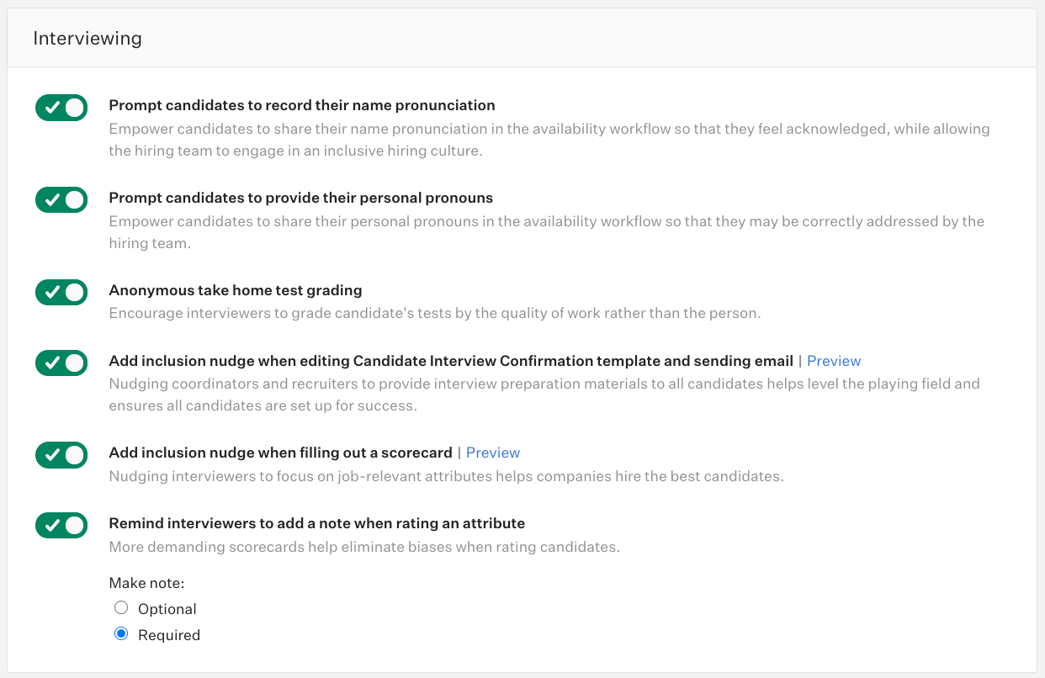Select the Optional radio button
The height and width of the screenshot is (678, 1045).
point(121,608)
